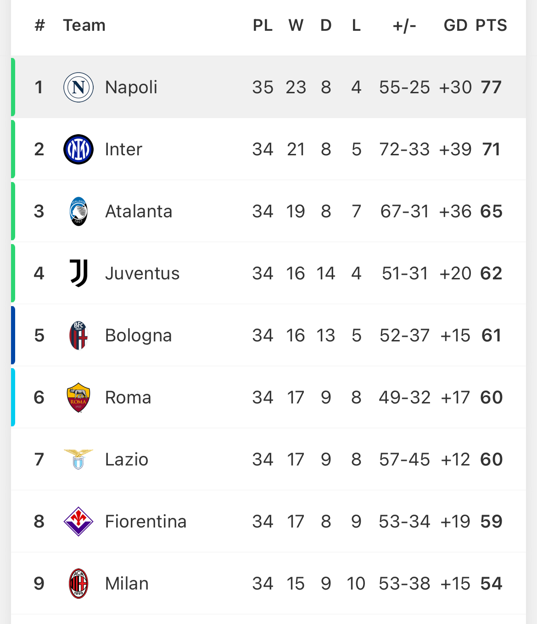Select the Atalanta team badge
The image size is (537, 624).
[78, 211]
